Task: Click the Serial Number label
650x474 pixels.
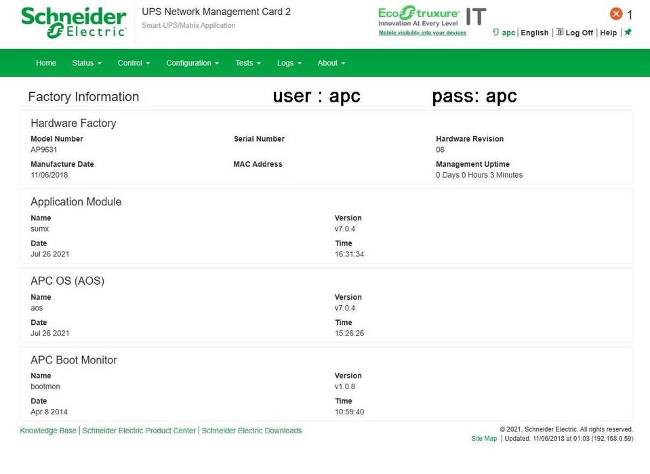Action: [259, 139]
